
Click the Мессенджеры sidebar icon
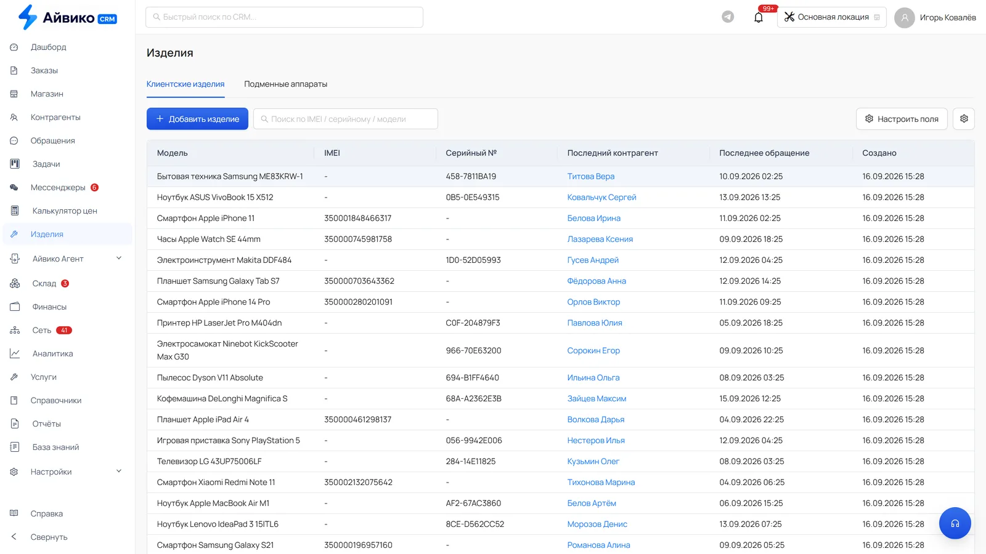(x=14, y=188)
